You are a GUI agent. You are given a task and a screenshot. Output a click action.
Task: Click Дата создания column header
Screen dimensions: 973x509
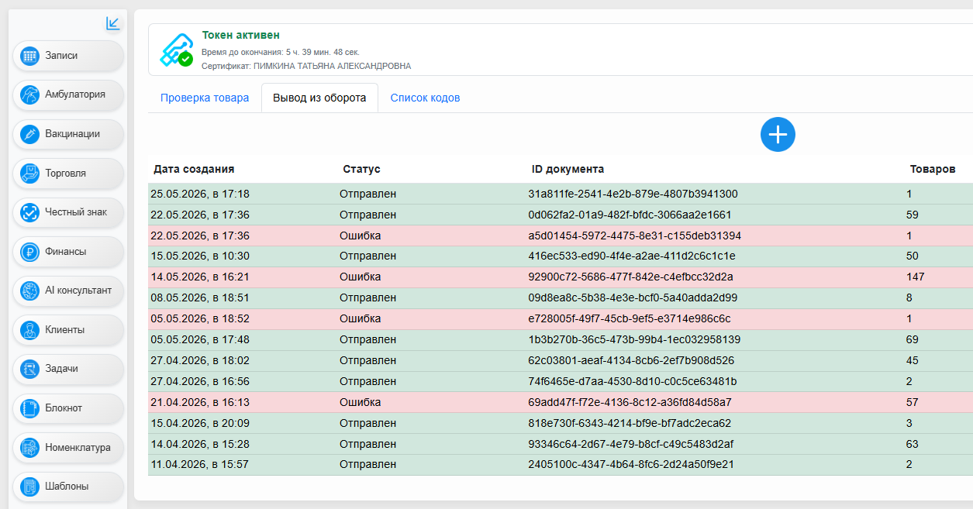194,169
